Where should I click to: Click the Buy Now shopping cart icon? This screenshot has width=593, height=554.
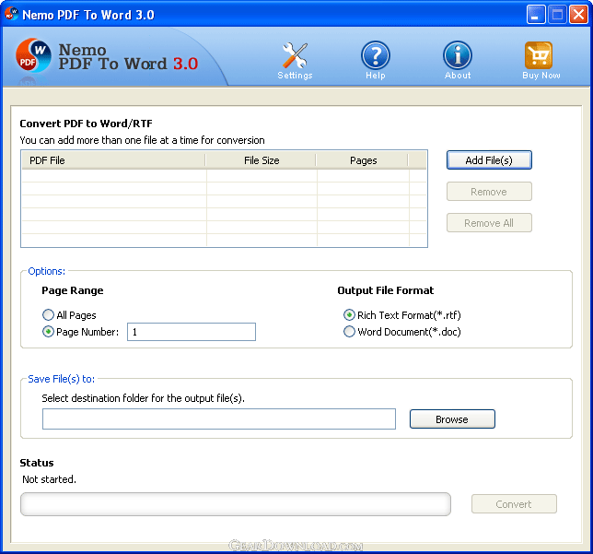(539, 55)
